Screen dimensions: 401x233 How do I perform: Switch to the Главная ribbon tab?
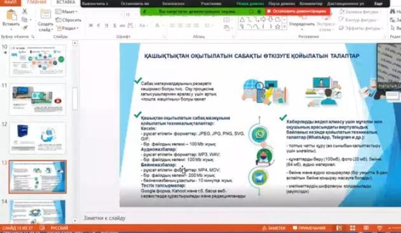tap(36, 2)
